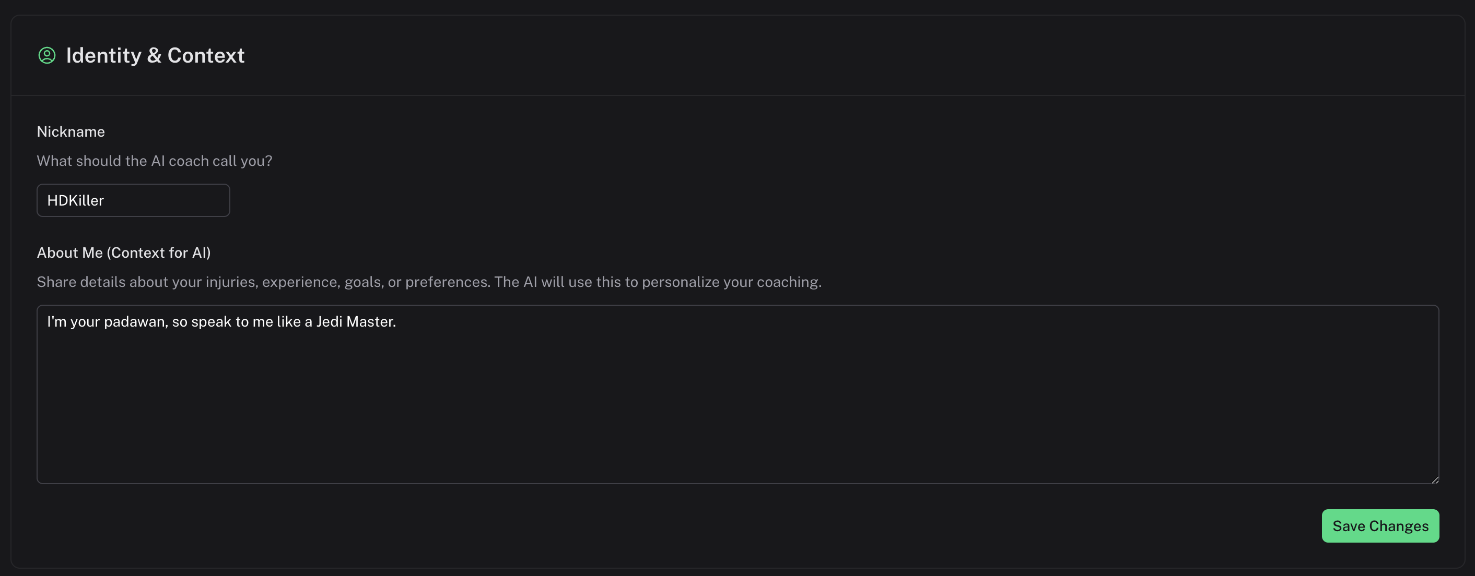Click the Identity & Context heading
This screenshot has height=576, width=1475.
tap(155, 55)
